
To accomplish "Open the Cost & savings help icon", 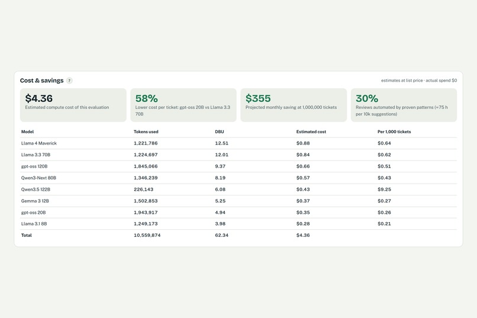I will 69,81.
